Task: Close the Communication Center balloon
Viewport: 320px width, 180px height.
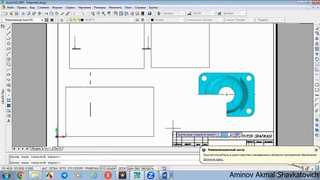Action: click(x=316, y=150)
